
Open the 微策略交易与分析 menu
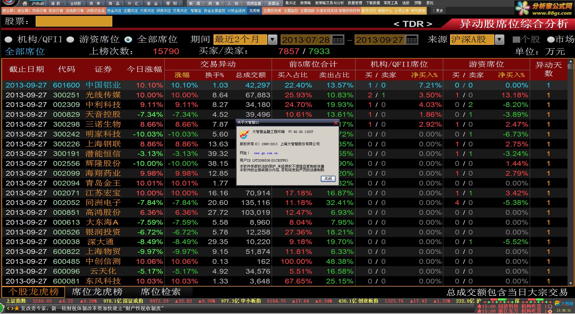click(329, 3)
